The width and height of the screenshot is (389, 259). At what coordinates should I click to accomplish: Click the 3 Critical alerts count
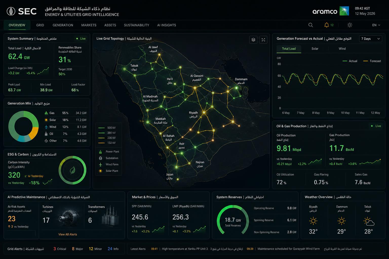60,249
